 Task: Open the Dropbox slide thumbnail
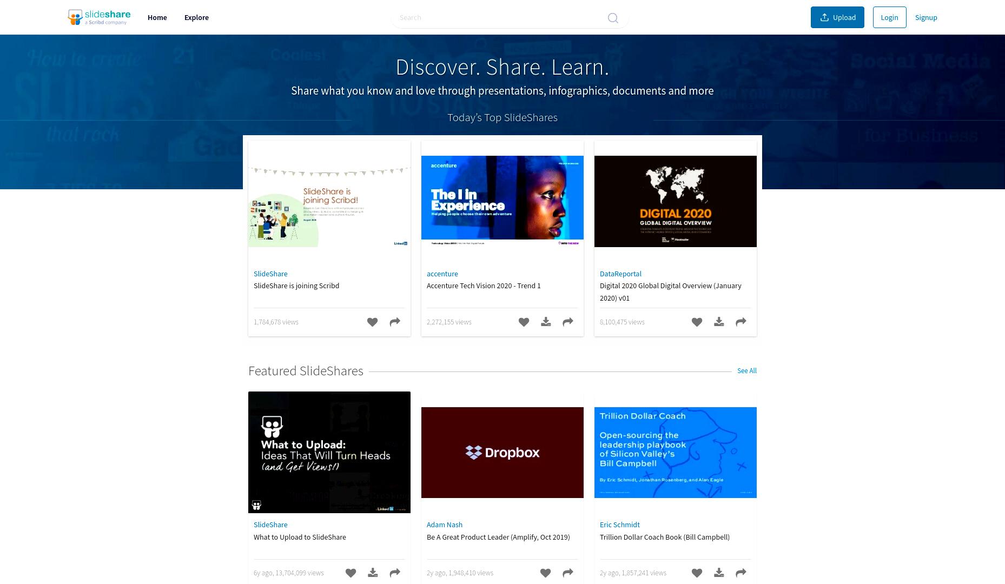click(502, 452)
